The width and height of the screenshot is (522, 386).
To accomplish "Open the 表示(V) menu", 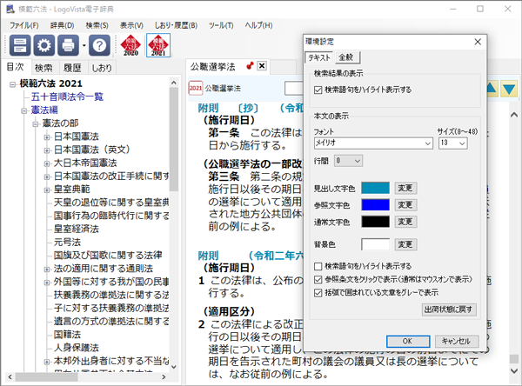I will pyautogui.click(x=132, y=25).
